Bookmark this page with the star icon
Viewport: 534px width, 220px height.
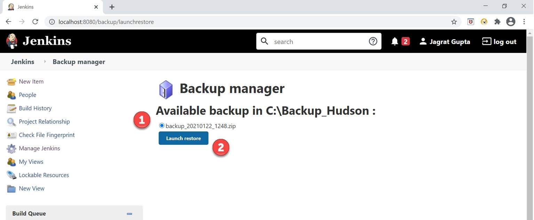(x=454, y=22)
